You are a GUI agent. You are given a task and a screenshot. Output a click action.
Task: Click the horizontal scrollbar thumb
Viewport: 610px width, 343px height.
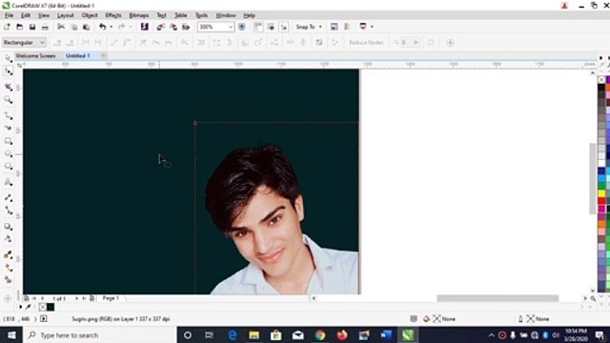pyautogui.click(x=498, y=298)
